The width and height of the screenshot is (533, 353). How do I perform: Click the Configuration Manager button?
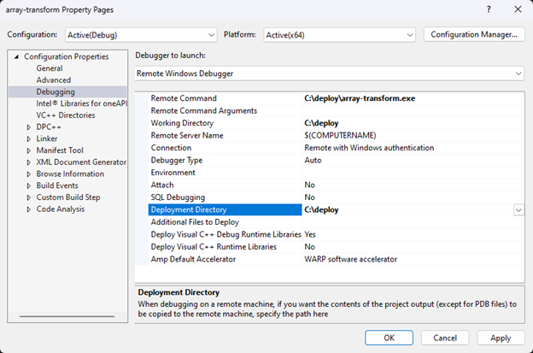tap(473, 34)
